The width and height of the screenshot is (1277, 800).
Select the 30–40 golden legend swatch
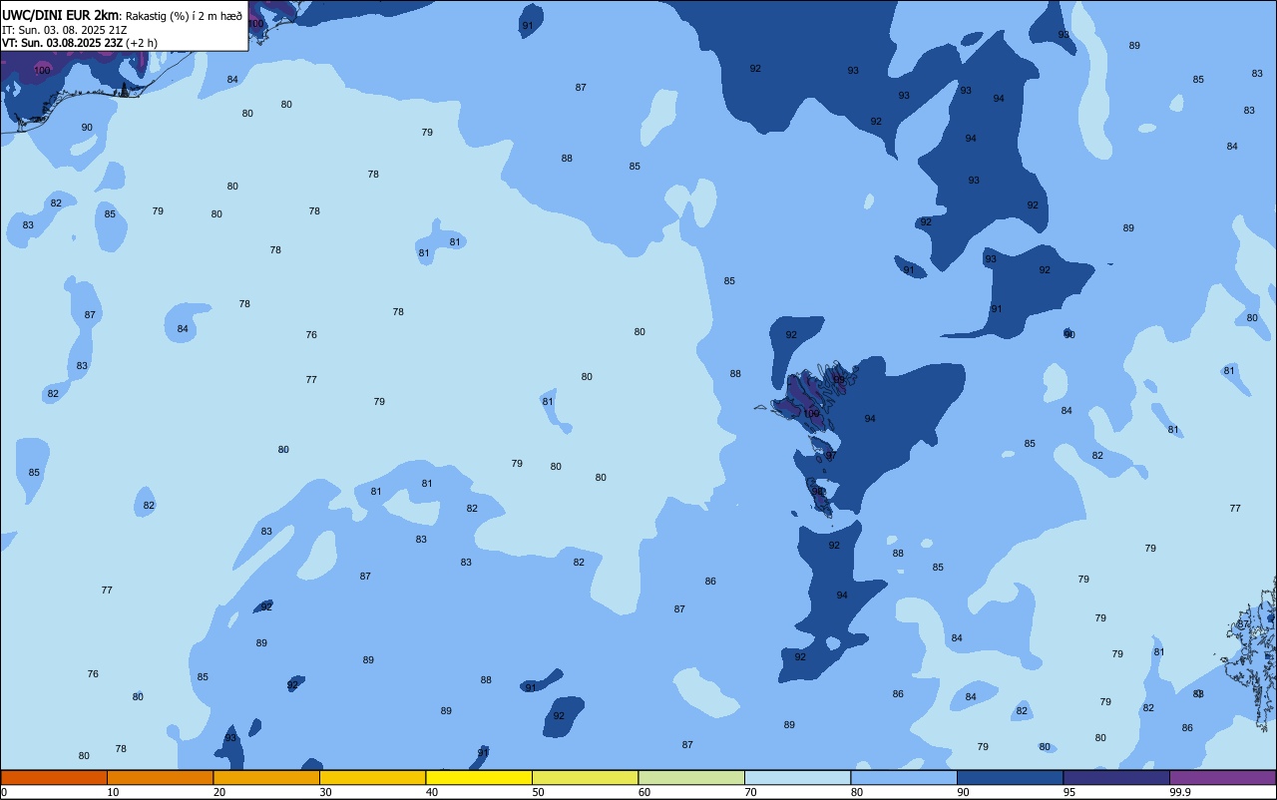[372, 777]
